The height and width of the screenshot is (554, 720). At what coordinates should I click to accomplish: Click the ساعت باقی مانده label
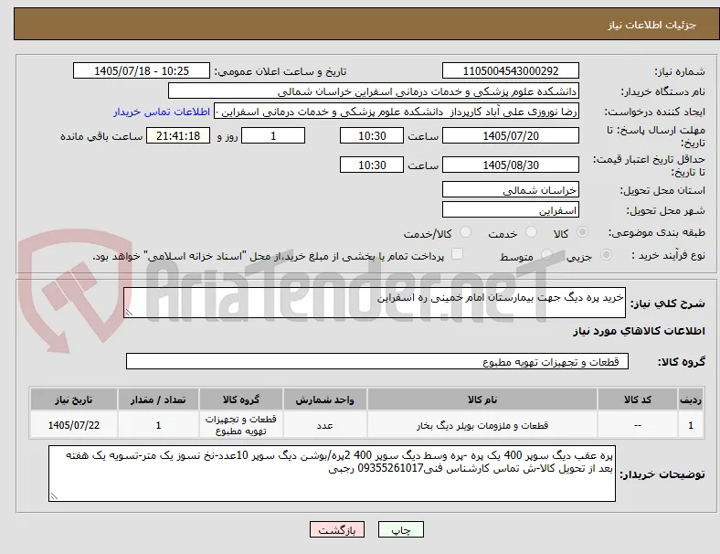(x=101, y=136)
